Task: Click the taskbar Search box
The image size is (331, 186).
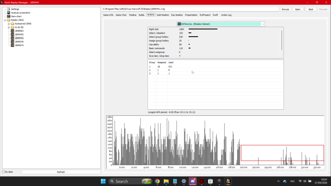Action: pyautogui.click(x=131, y=181)
